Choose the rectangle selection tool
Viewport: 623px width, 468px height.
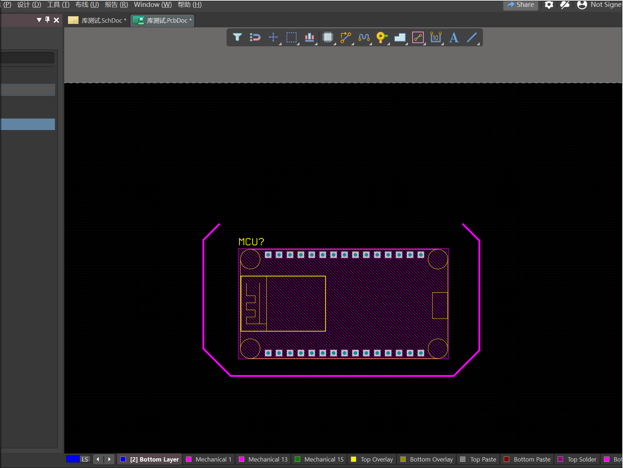coord(292,37)
